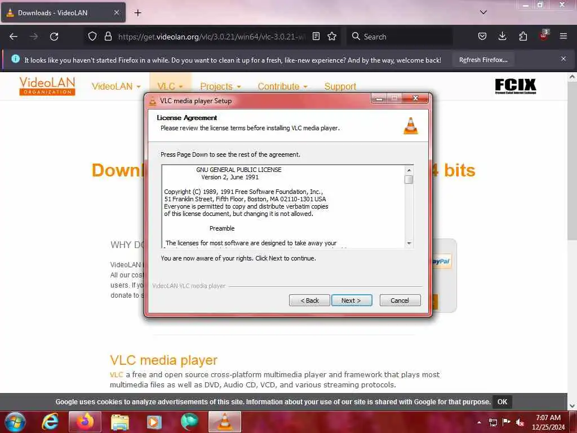Click the muted volume tray icon

pyautogui.click(x=520, y=422)
